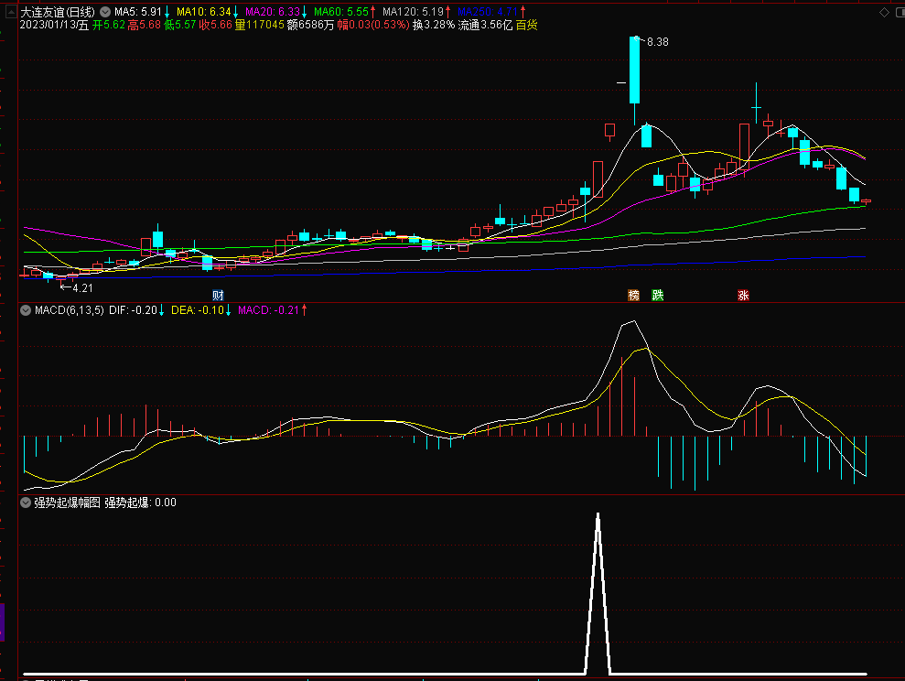
Task: Expand the 强势起爆幅图 indicator dropdown
Action: coord(26,503)
